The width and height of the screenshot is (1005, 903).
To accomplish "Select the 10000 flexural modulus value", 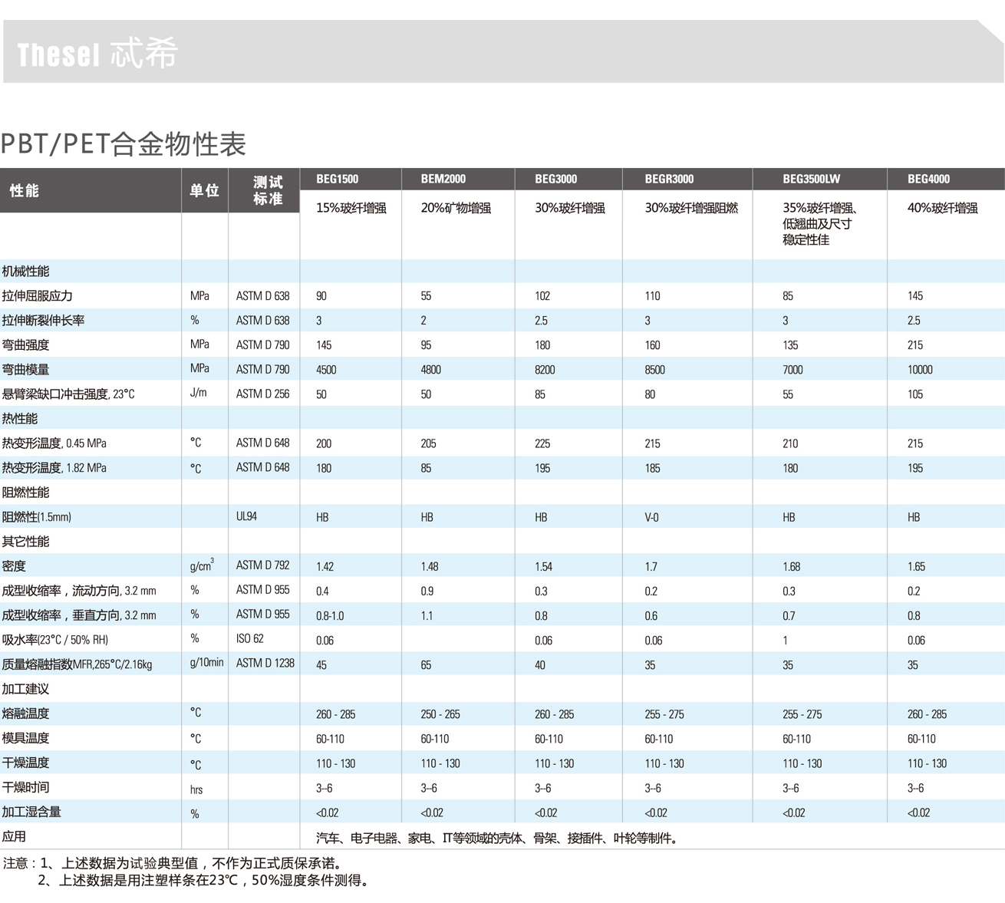I will [920, 370].
